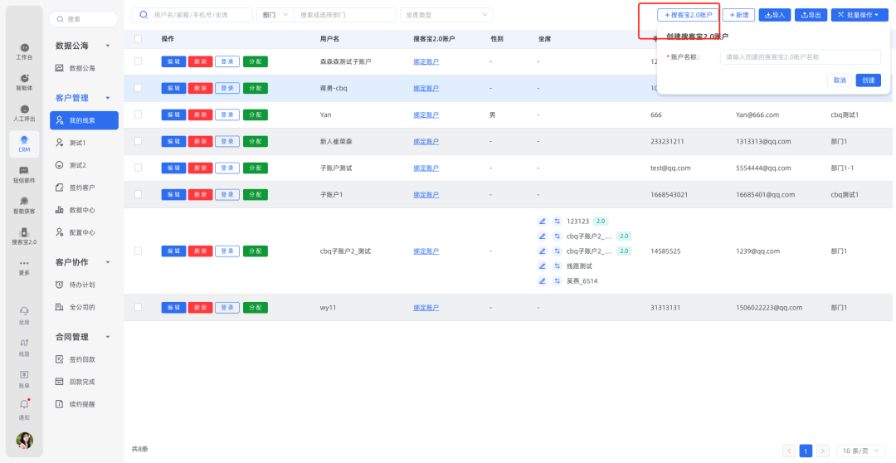Viewport: 896px width, 463px height.
Task: Click 绑定账户 link for 子账户测试
Action: click(426, 168)
